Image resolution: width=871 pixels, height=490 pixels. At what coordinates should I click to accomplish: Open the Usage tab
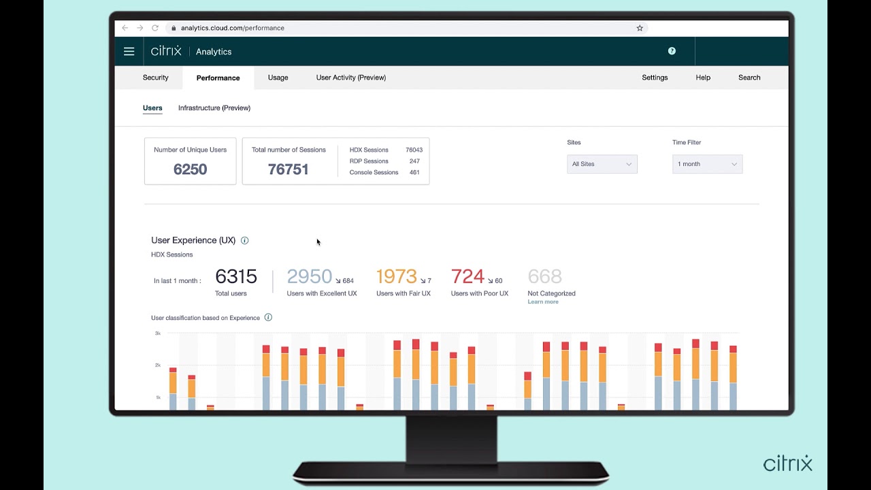278,78
